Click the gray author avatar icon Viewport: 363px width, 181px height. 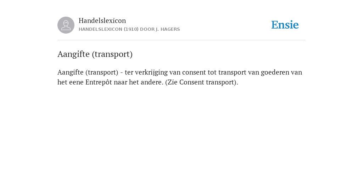coord(66,25)
